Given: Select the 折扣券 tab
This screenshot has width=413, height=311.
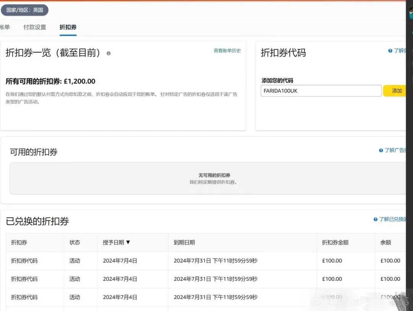Looking at the screenshot, I should tap(68, 27).
